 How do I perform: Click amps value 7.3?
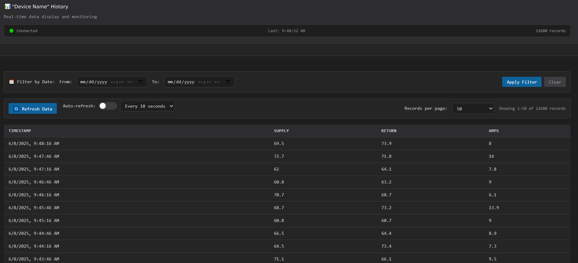493,246
